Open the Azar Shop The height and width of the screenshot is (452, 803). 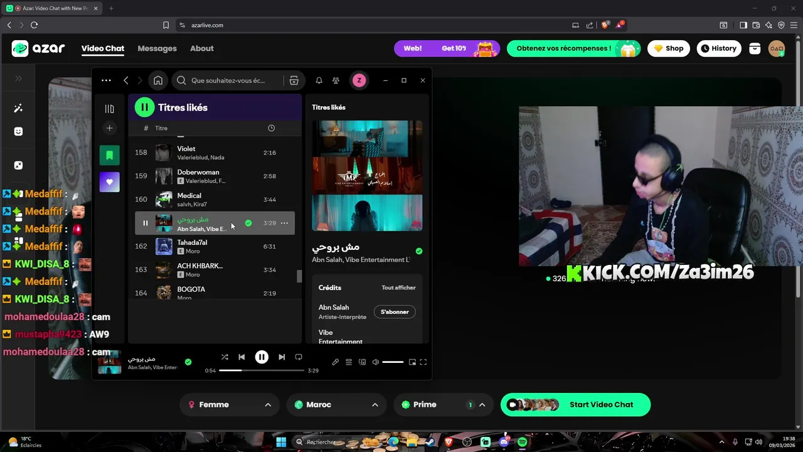669,48
